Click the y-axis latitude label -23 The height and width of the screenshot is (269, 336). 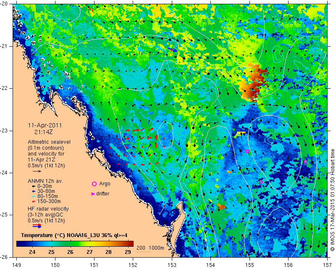[5, 130]
